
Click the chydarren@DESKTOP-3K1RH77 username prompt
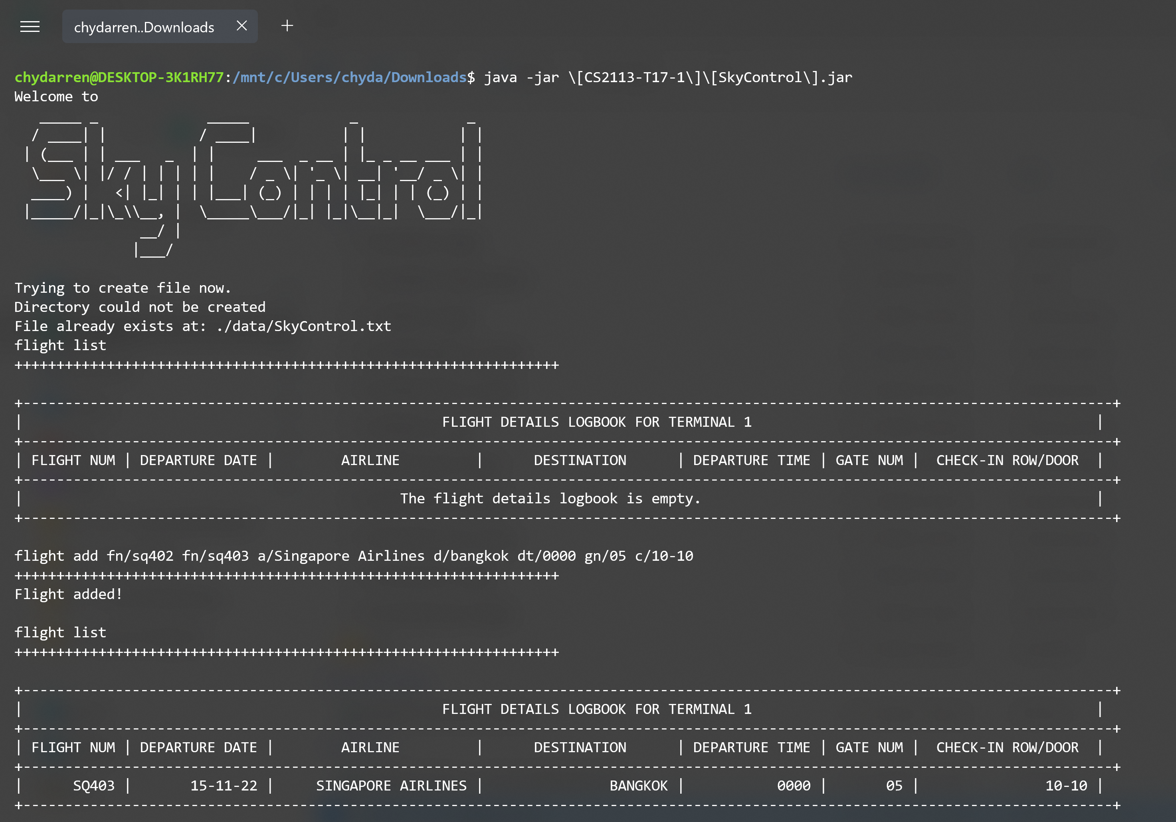tap(119, 77)
